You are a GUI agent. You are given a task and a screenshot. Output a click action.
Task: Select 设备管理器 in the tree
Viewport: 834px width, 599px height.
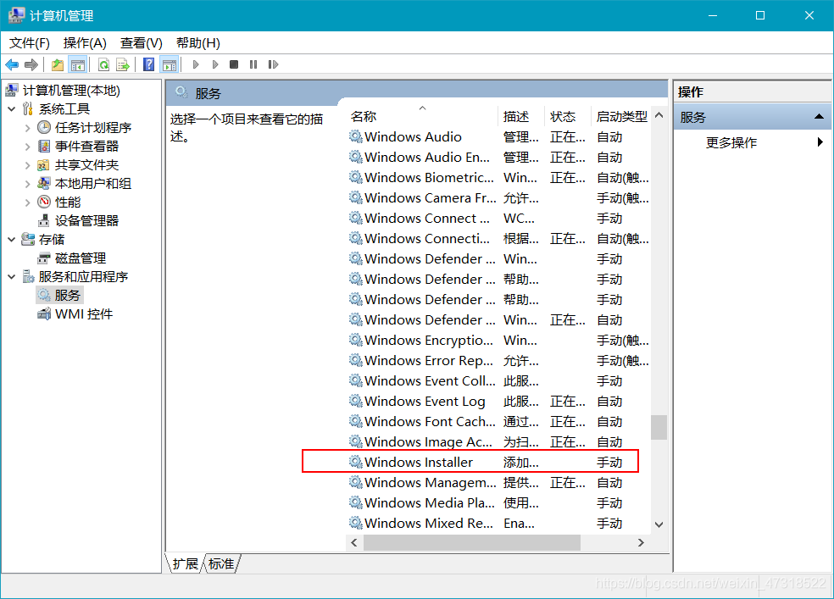coord(86,220)
